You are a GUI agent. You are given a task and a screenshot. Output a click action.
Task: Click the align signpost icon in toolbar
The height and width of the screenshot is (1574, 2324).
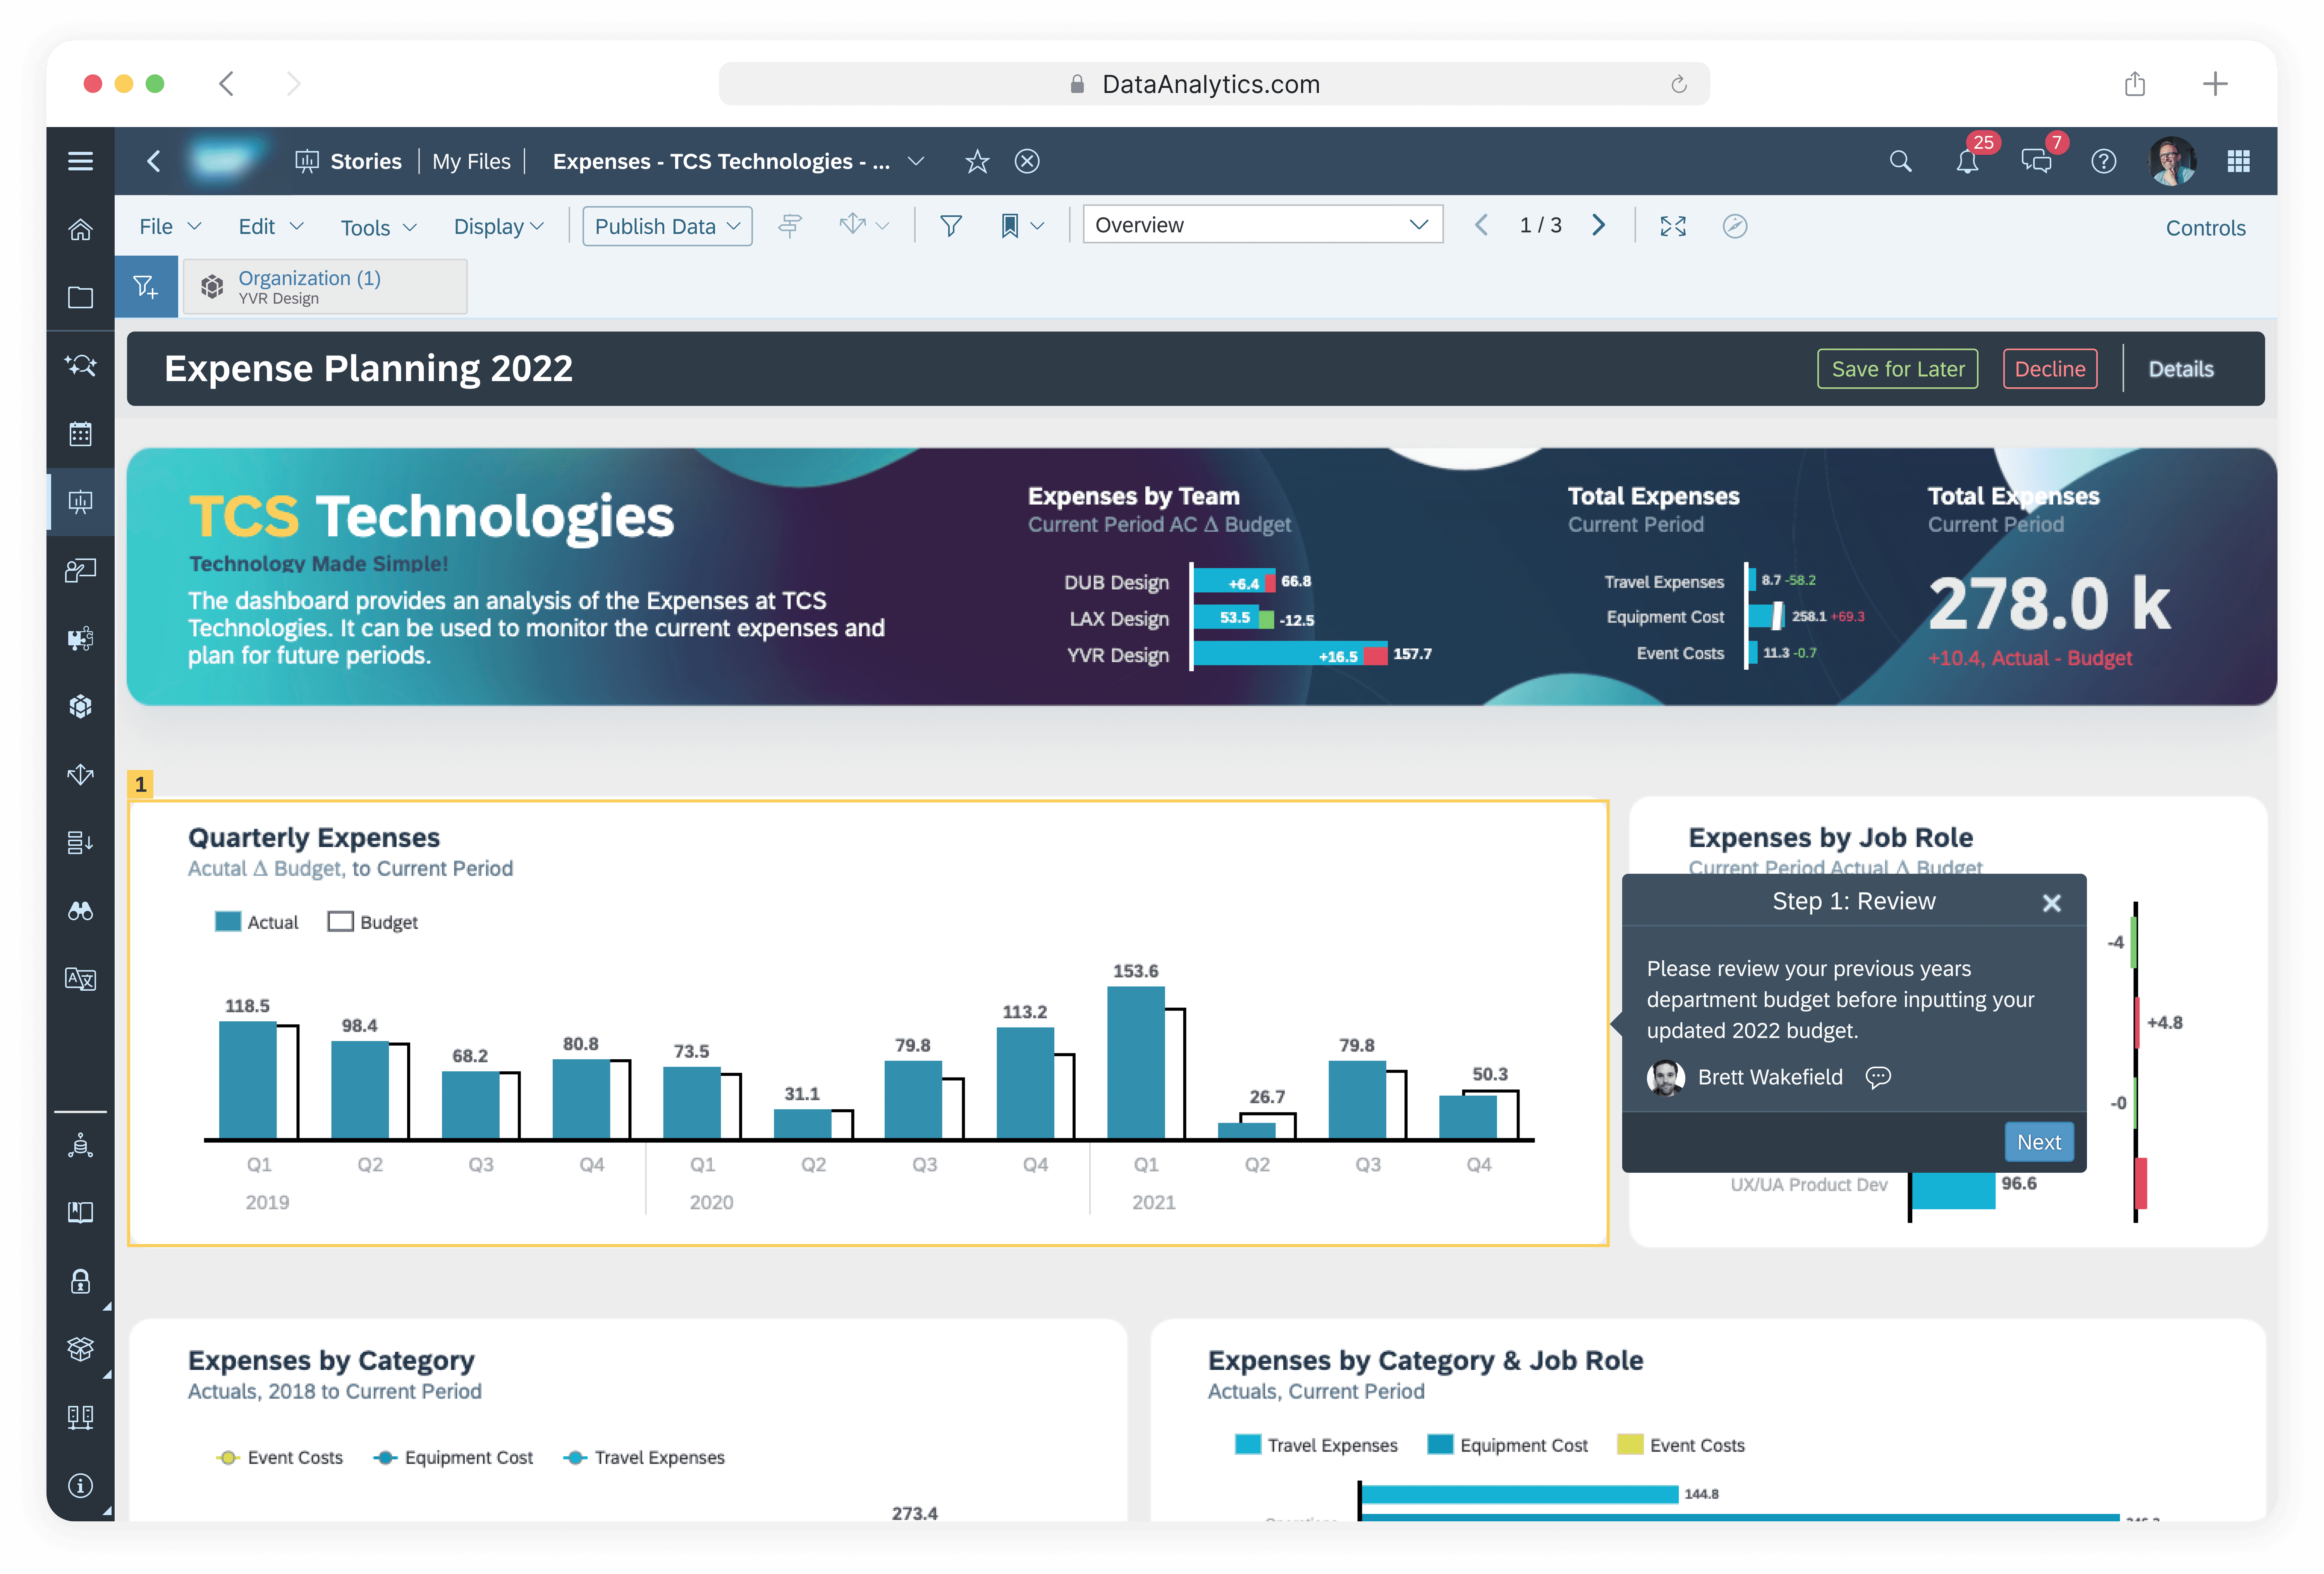[x=790, y=226]
